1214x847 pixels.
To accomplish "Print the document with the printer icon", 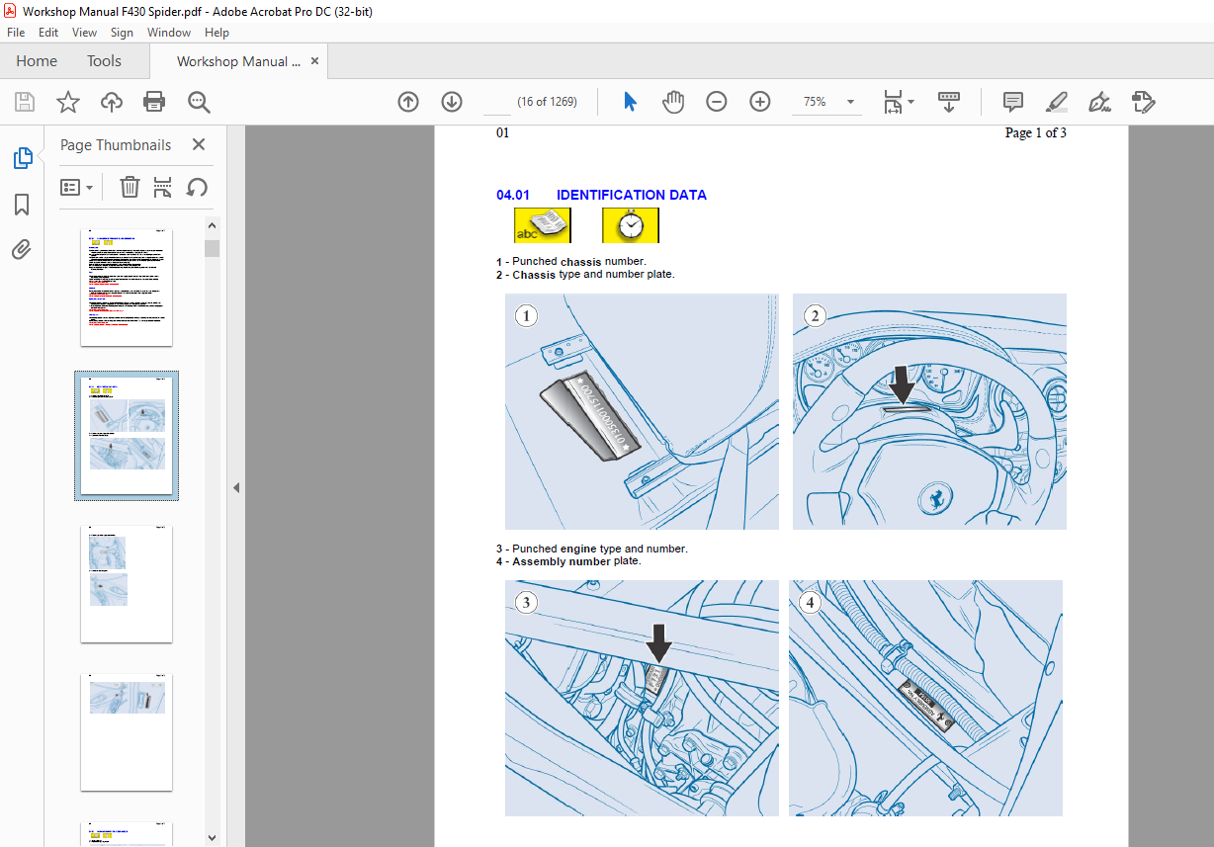I will 154,102.
